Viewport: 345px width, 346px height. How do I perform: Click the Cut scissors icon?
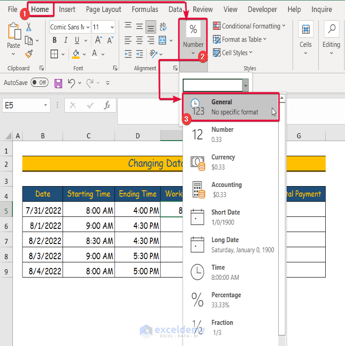pos(29,27)
